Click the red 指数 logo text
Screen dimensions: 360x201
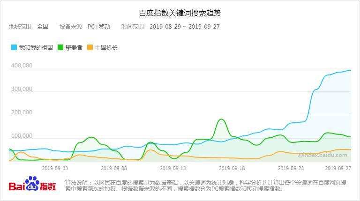point(48,186)
